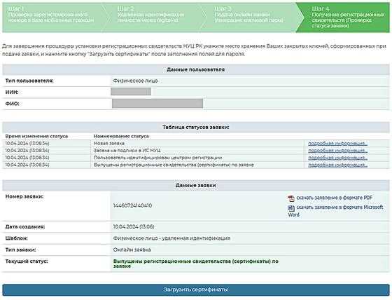The image size is (392, 300).
Task: Go to Шаг 2 remote identification step
Action: click(153, 18)
